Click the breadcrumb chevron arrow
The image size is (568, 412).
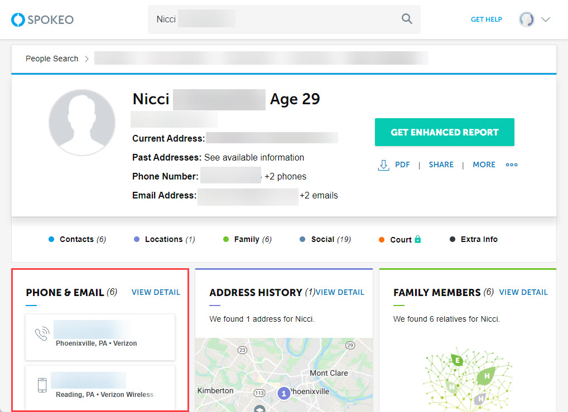coord(86,59)
